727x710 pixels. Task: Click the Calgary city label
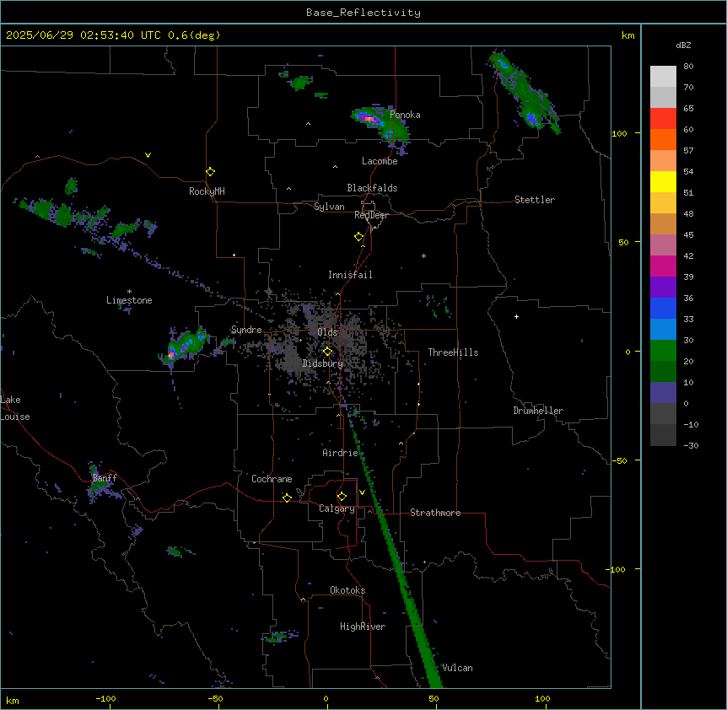click(x=337, y=508)
